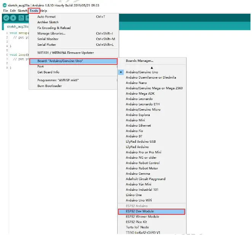252x235 pixels.
Task: Select Arduino Mega ADK board
Action: [x=152, y=93]
